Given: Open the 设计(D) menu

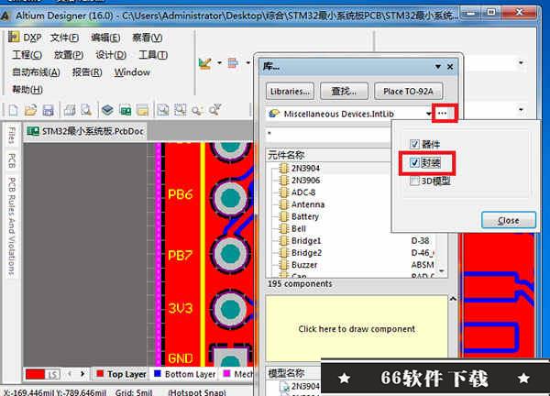Looking at the screenshot, I should 111,55.
